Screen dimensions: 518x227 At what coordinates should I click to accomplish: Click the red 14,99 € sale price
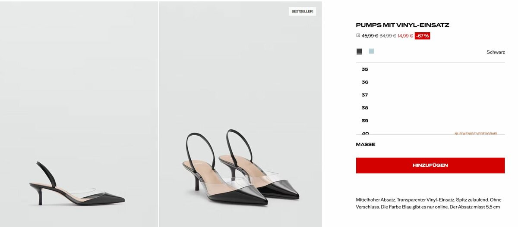click(x=405, y=36)
